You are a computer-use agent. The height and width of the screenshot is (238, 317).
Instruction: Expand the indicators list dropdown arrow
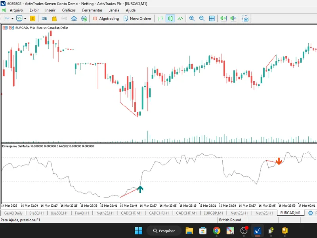click(25, 18)
